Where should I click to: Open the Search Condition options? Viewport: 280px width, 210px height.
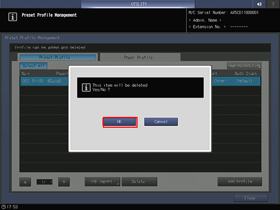244,65
